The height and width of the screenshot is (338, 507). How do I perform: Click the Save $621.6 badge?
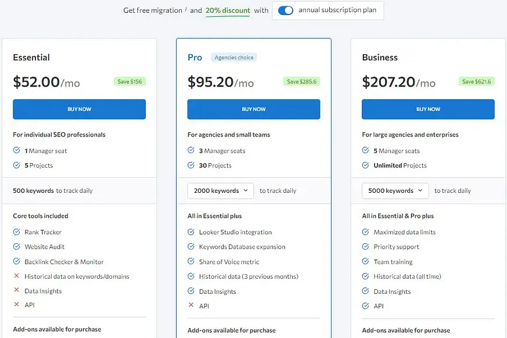[476, 81]
